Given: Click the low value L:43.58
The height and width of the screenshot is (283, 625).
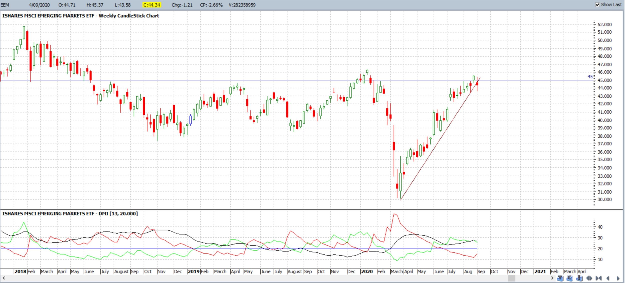Looking at the screenshot, I should click(122, 5).
